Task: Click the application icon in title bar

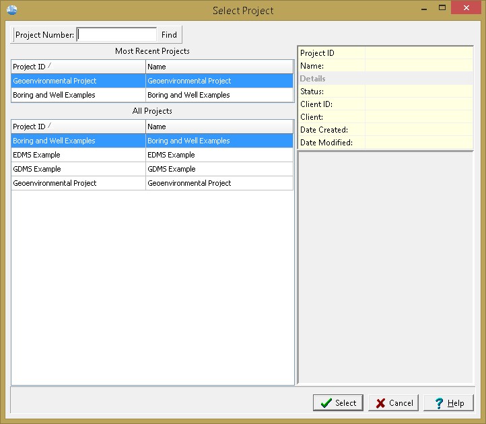Action: click(x=11, y=10)
